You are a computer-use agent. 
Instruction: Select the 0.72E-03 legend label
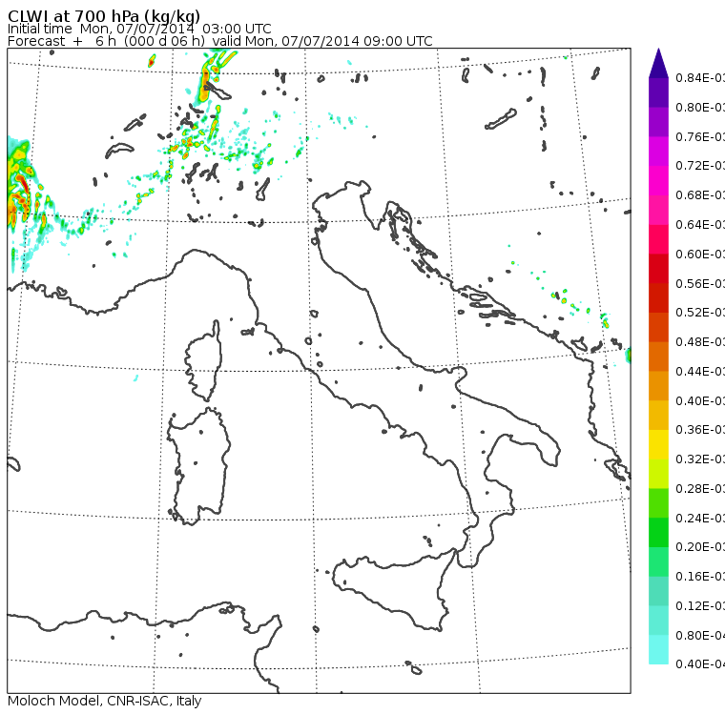point(700,166)
